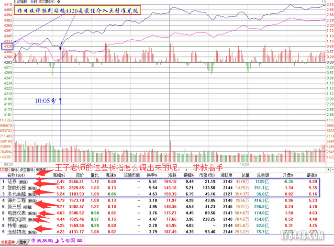The image size is (334, 247).
Task: Switch to the 成交额 indicator tab
Action: tap(4, 170)
